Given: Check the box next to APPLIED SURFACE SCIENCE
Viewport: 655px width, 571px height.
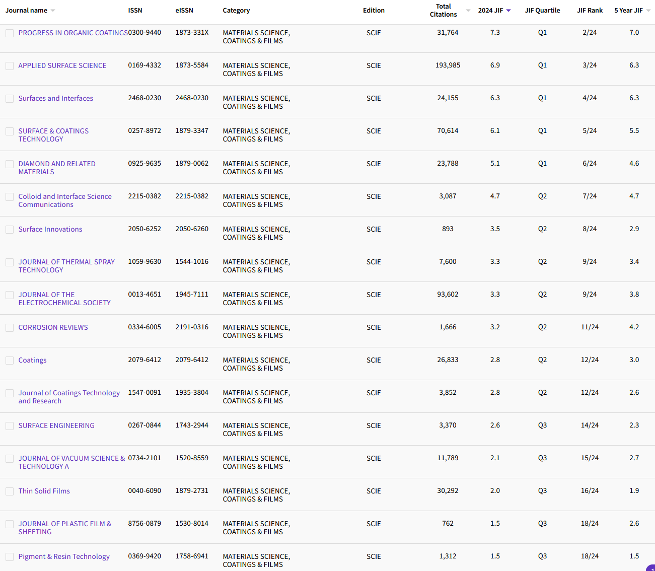Looking at the screenshot, I should coord(10,66).
